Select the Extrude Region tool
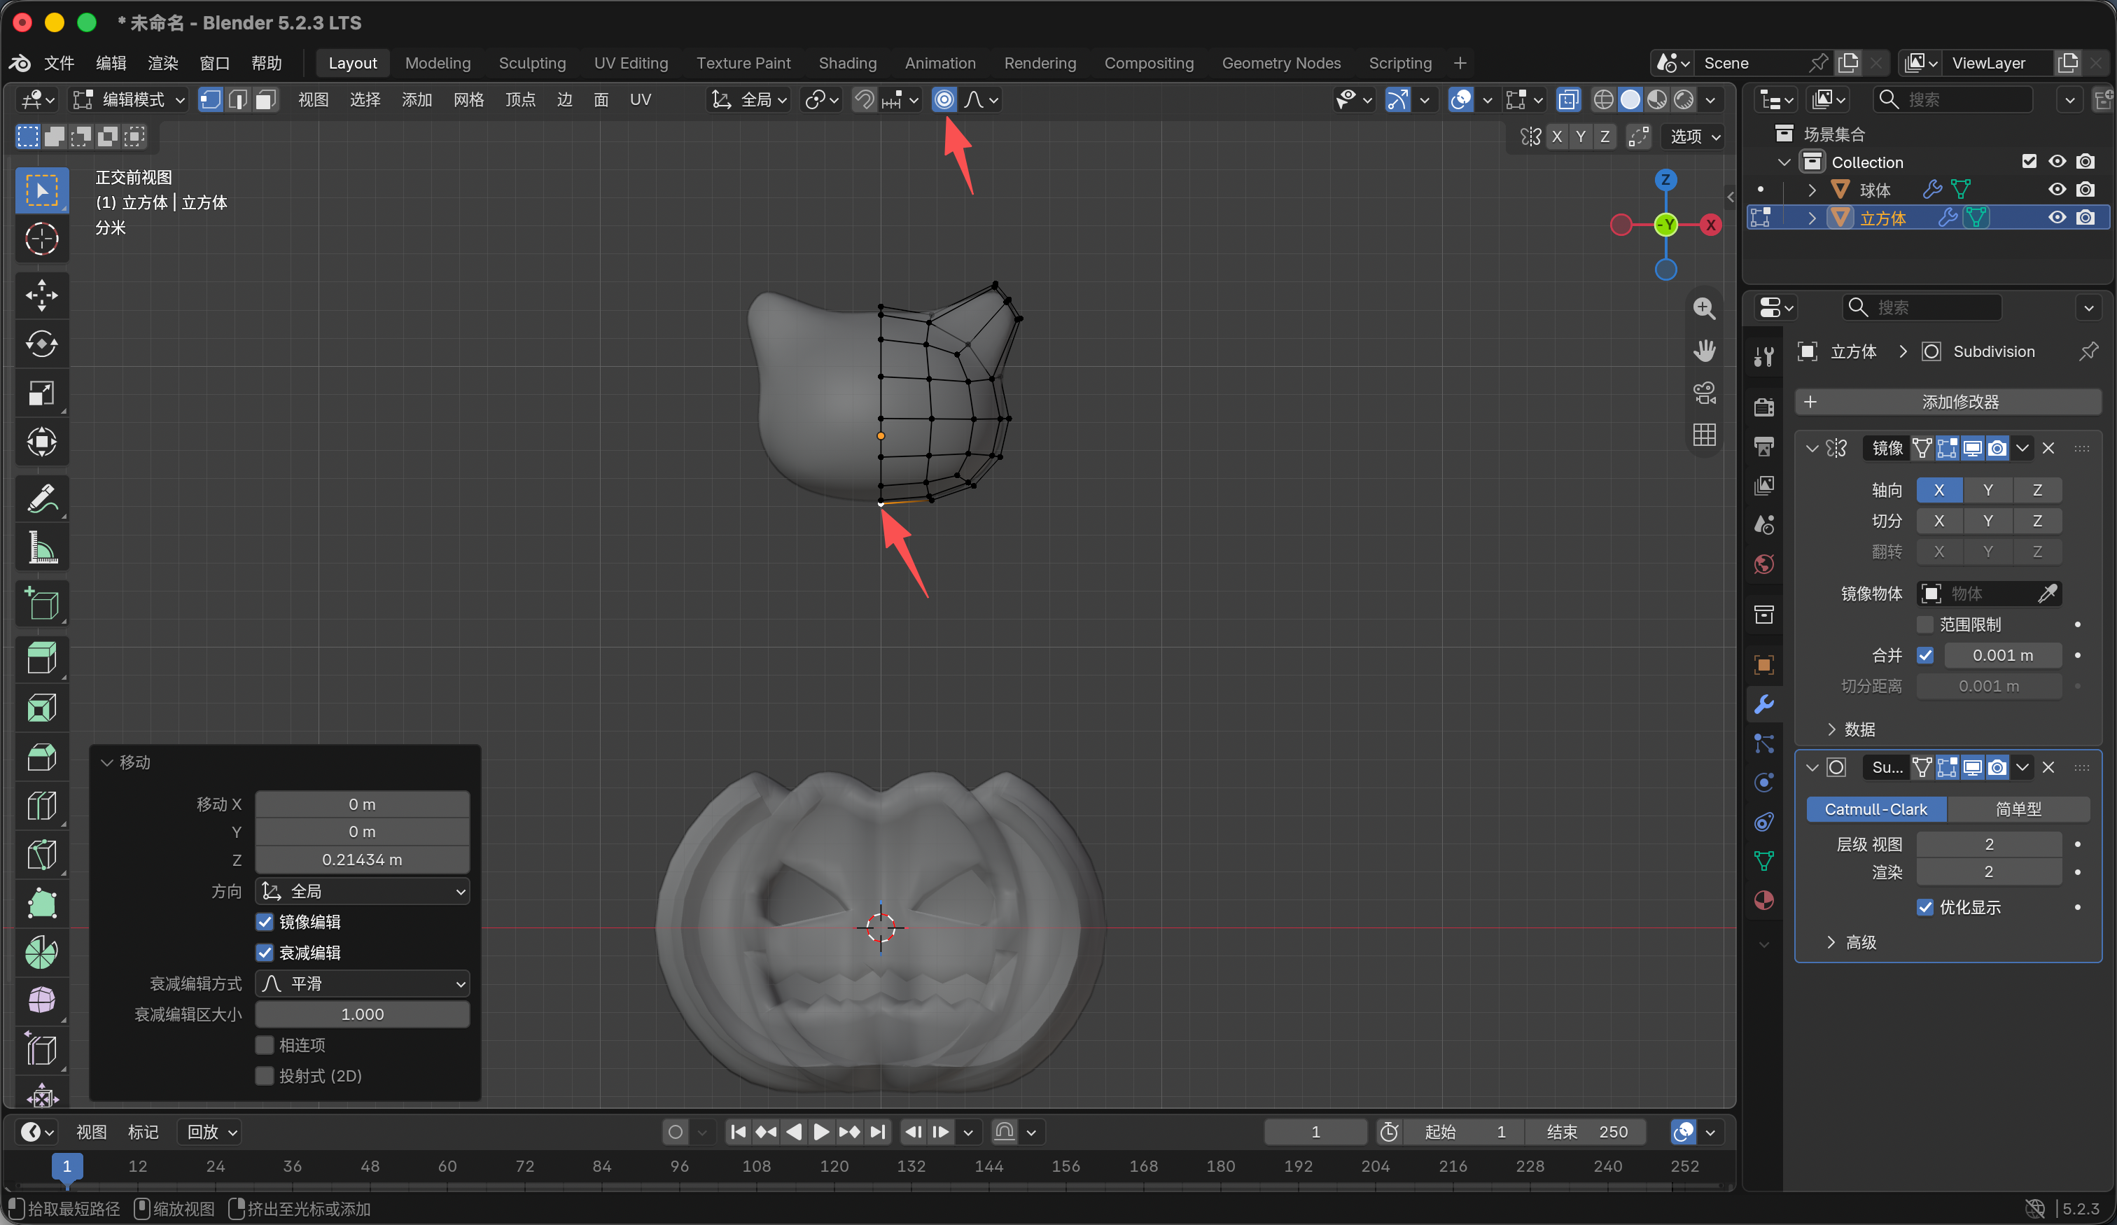The image size is (2117, 1225). click(x=42, y=658)
